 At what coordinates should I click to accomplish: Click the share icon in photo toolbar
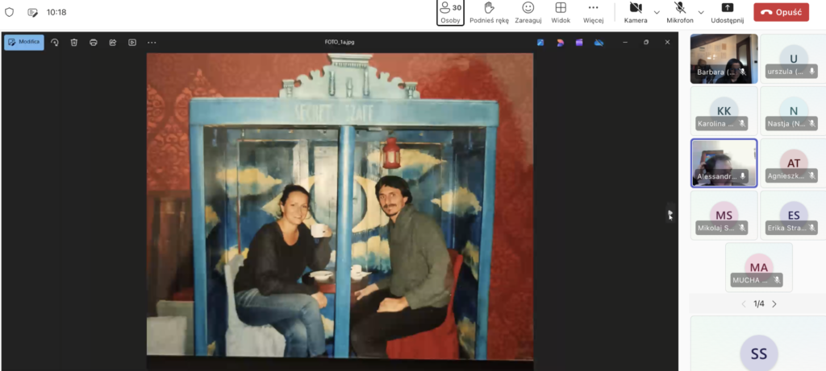[x=113, y=43]
